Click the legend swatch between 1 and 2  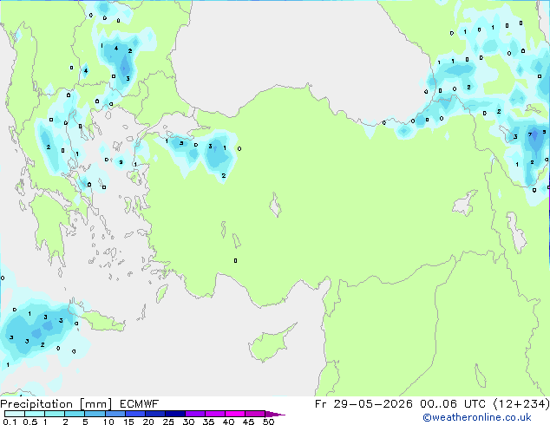coord(55,414)
